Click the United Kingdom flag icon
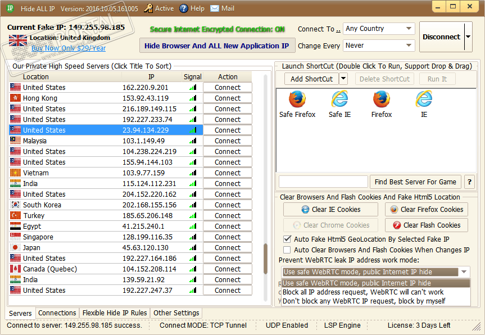The width and height of the screenshot is (485, 335). 18,40
